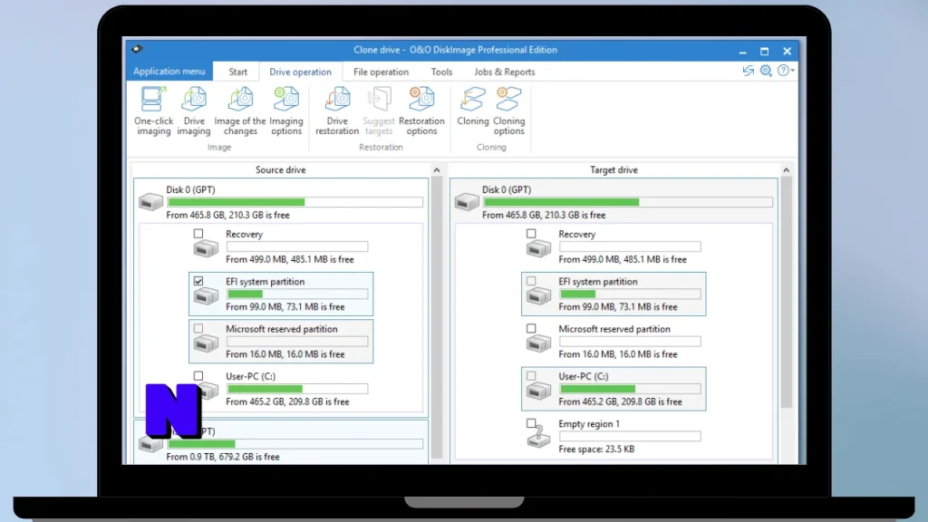The width and height of the screenshot is (928, 522).
Task: Open Cloning options
Action: point(509,111)
